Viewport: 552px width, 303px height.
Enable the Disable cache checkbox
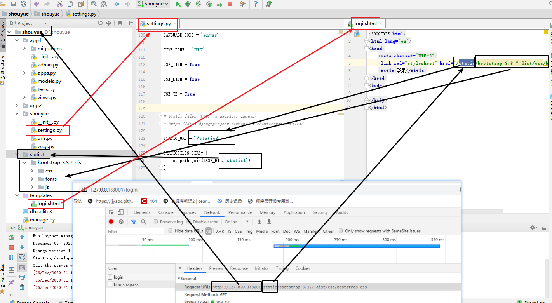point(189,222)
